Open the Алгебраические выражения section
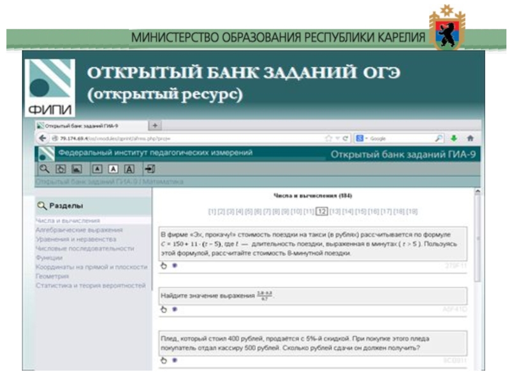This screenshot has height=382, width=510. pos(79,230)
